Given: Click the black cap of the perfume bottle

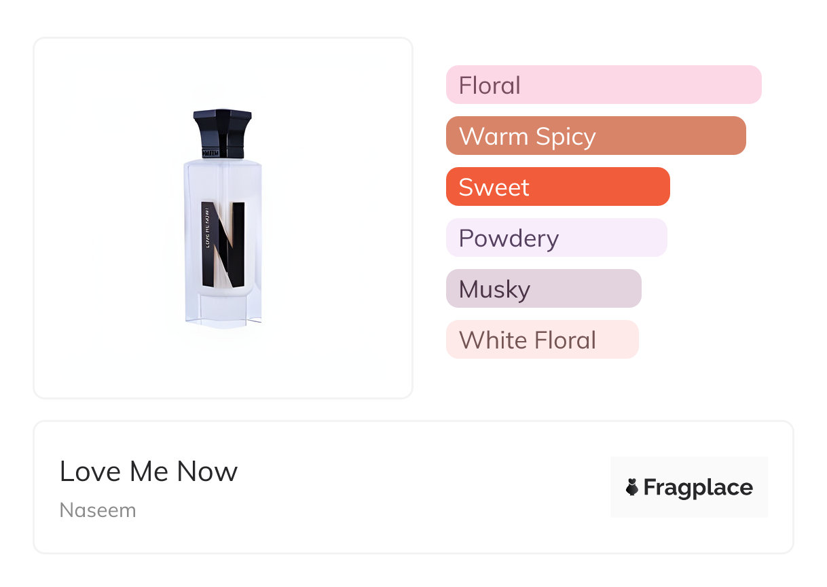Looking at the screenshot, I should pos(222,127).
